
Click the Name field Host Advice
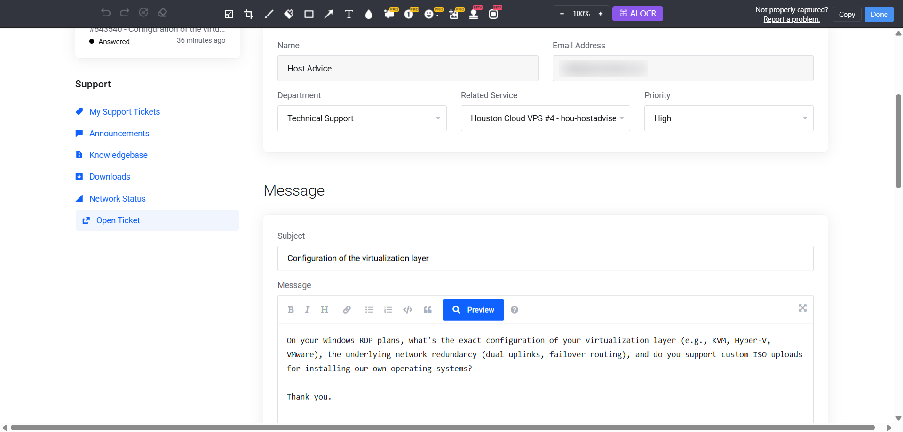(408, 69)
